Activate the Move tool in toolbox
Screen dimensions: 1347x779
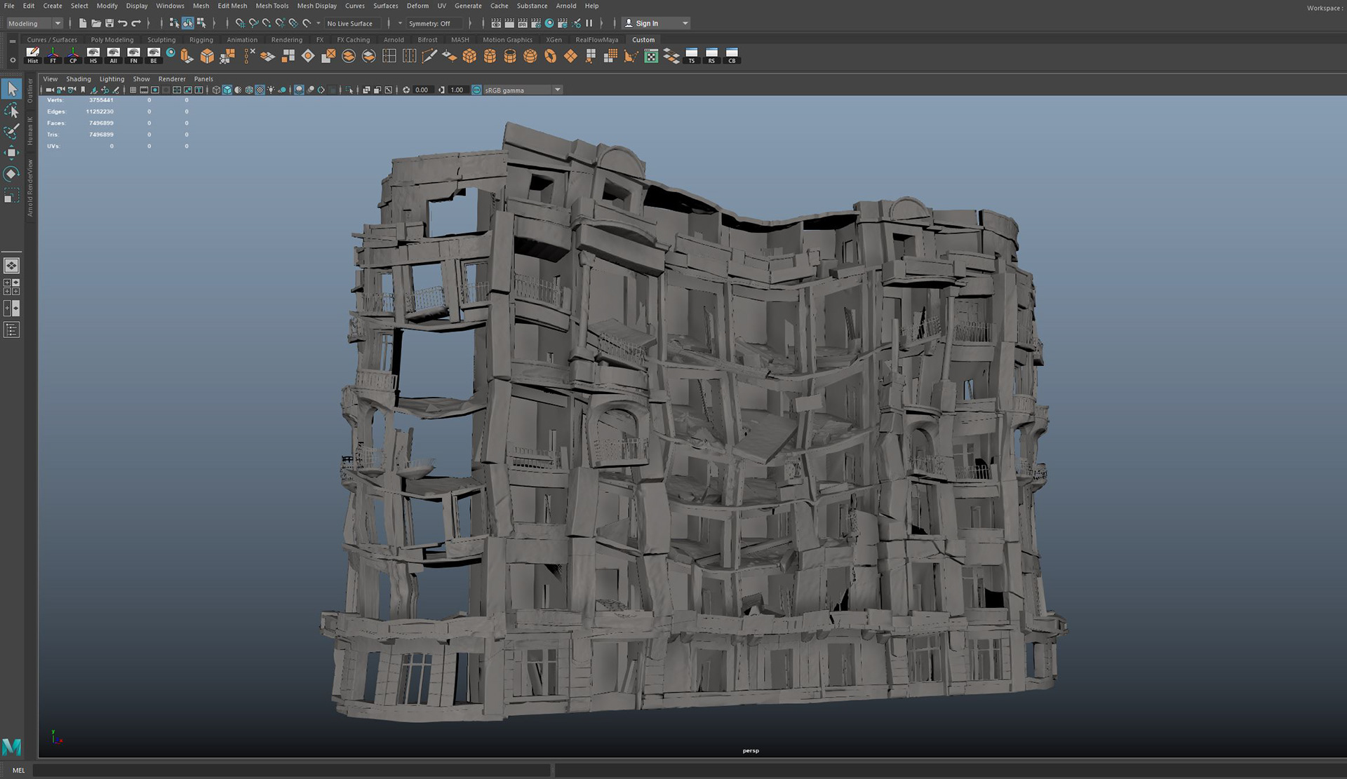coord(11,152)
